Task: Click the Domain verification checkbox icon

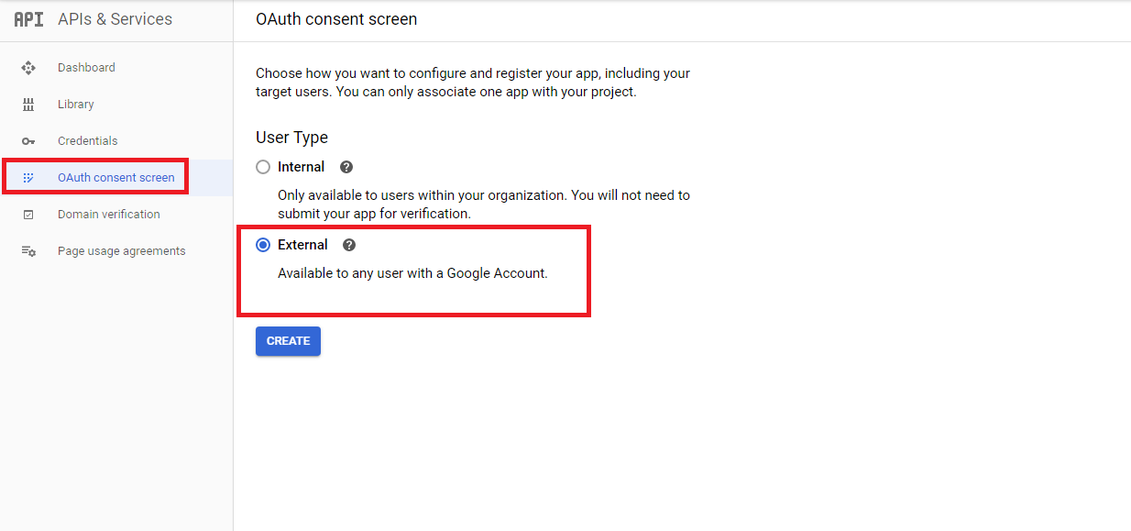Action: 28,215
